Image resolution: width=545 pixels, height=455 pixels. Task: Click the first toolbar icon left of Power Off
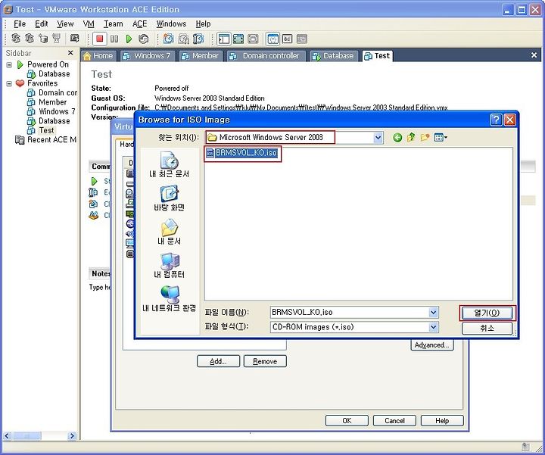(74, 39)
